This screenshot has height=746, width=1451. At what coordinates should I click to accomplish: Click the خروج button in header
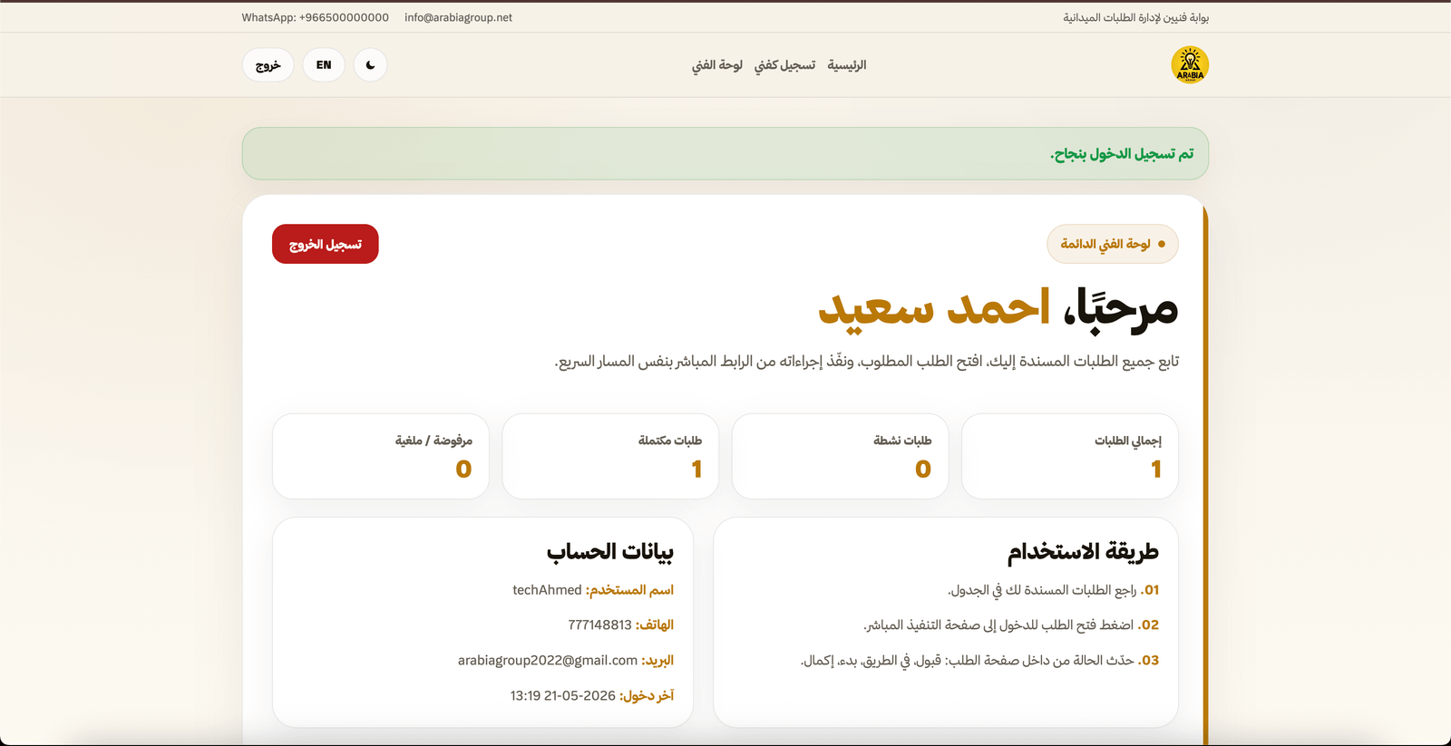268,65
